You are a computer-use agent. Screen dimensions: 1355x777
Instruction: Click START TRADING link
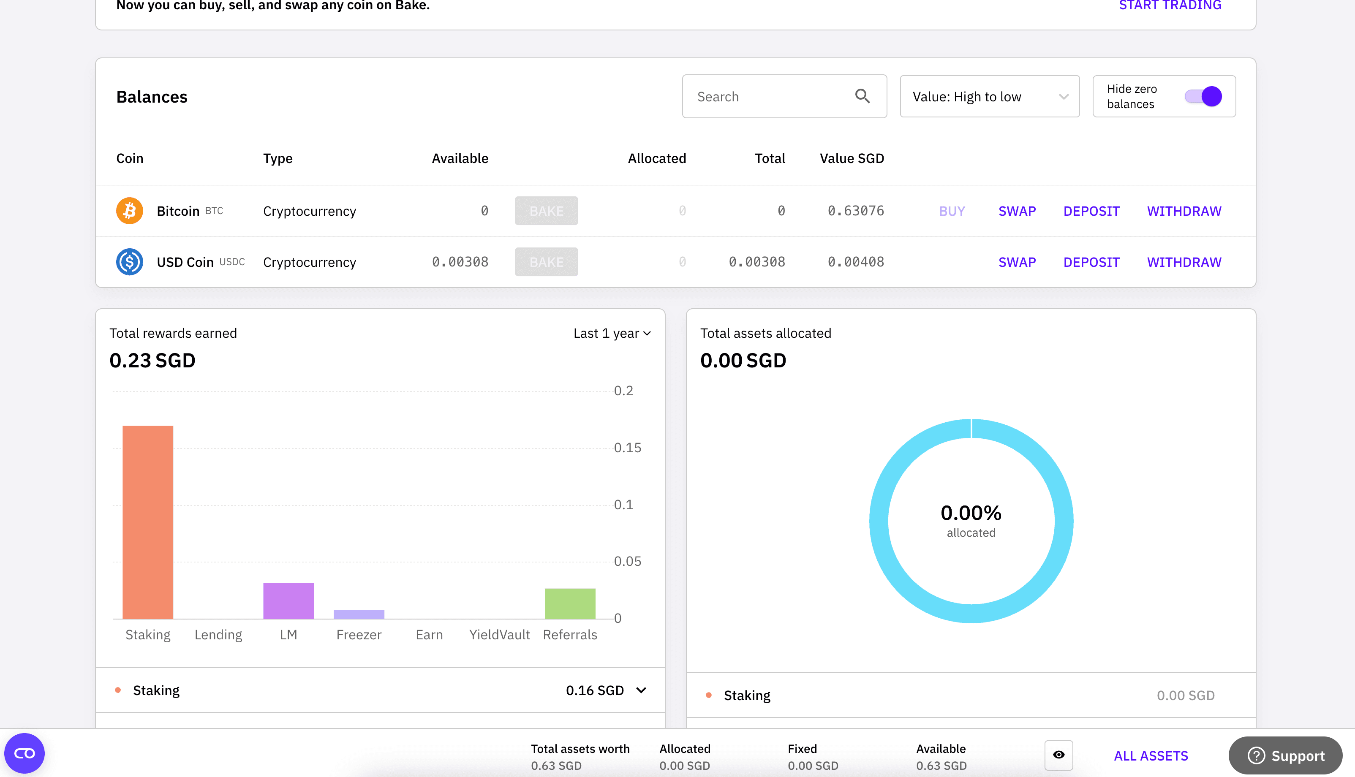click(x=1170, y=5)
